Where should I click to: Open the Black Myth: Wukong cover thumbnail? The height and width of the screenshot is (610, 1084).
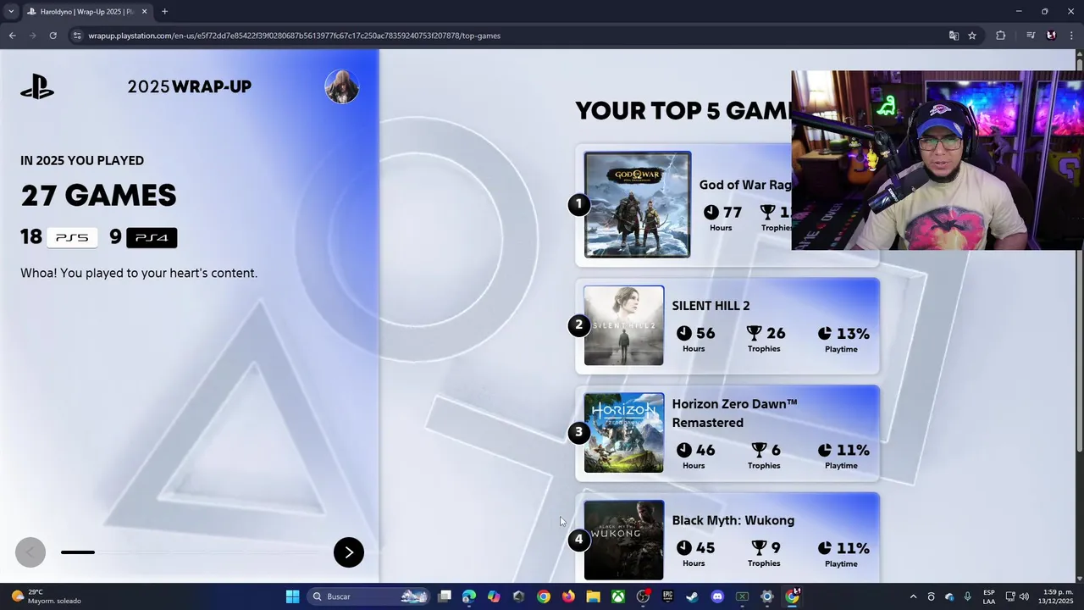pos(624,540)
